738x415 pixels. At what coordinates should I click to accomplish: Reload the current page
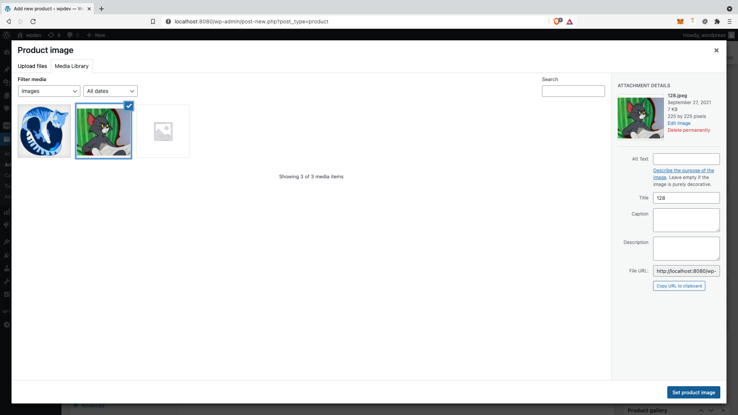33,22
